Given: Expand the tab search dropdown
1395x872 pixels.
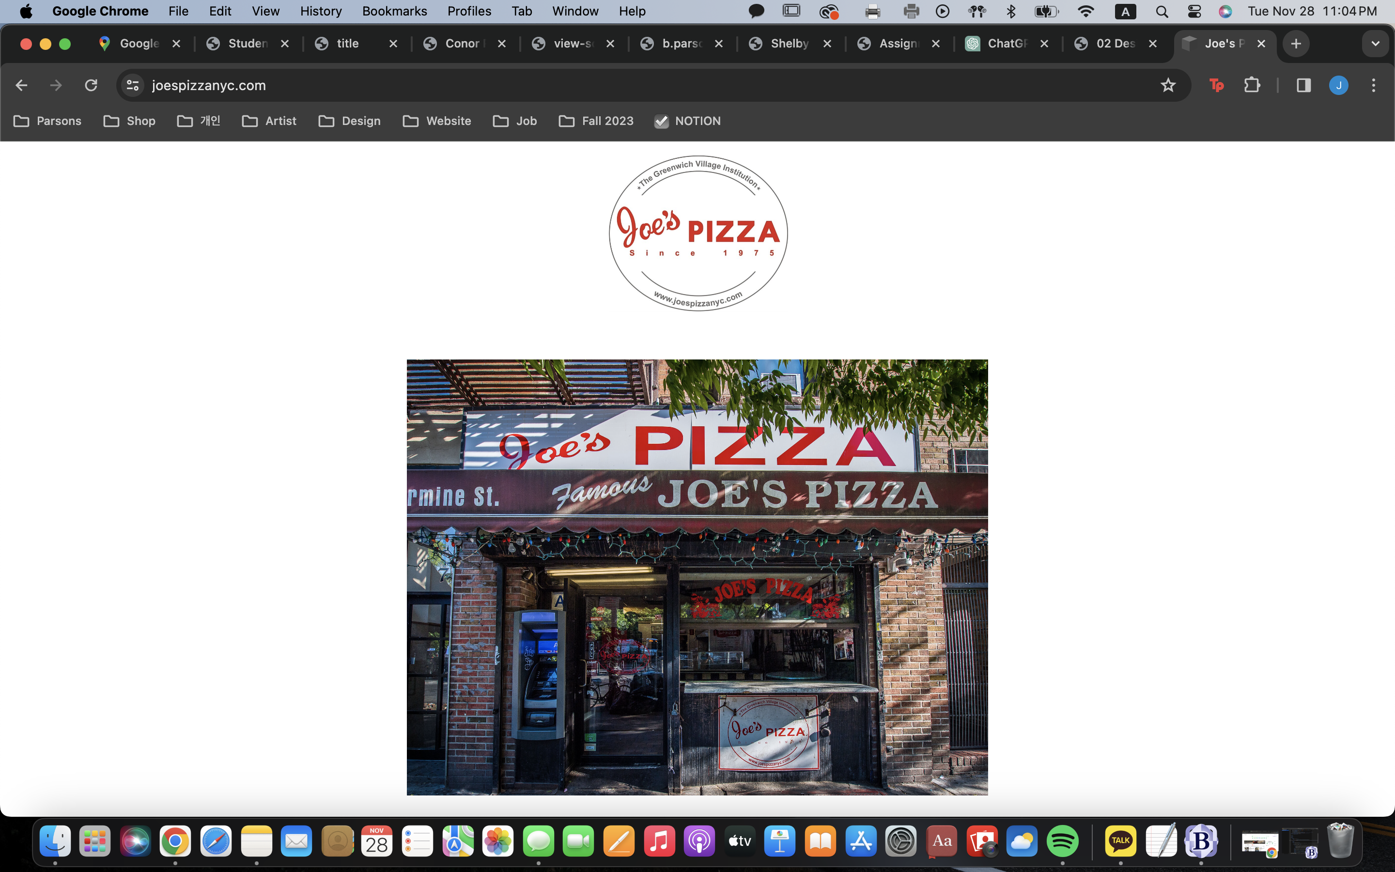Looking at the screenshot, I should (x=1376, y=44).
